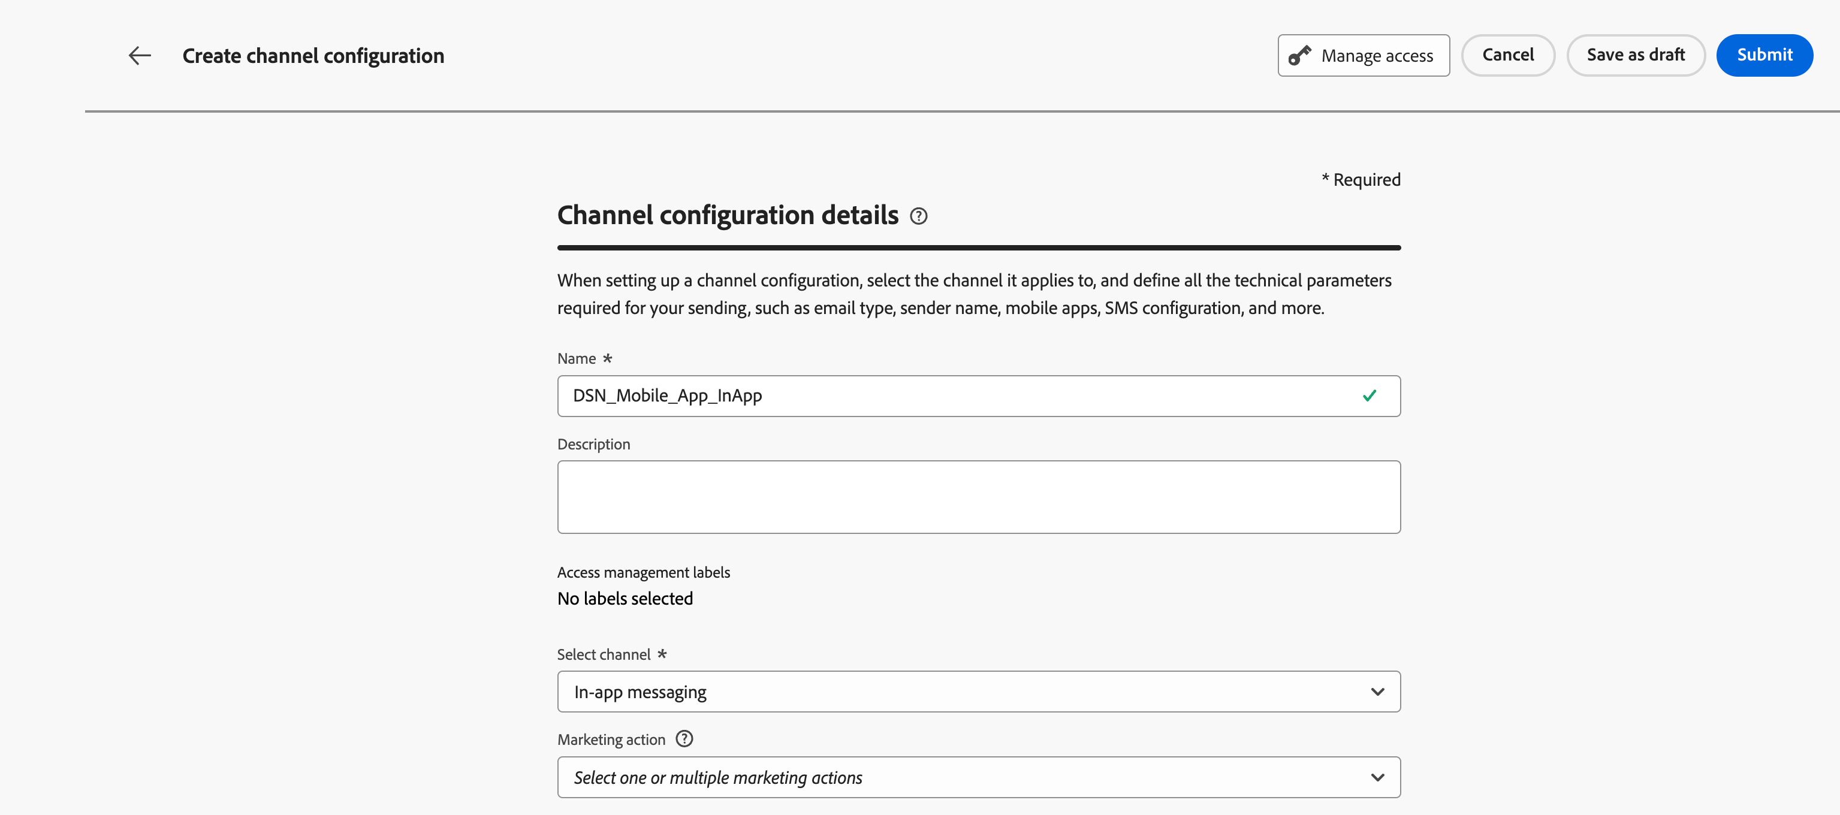Click the 'Access management labels' label
This screenshot has width=1840, height=815.
coord(643,572)
